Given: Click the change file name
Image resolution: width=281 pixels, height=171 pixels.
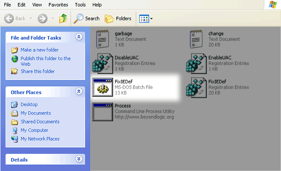Looking at the screenshot, I should (x=216, y=34).
